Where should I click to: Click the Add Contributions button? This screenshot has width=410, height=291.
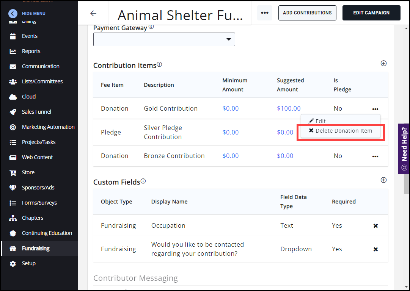click(307, 13)
